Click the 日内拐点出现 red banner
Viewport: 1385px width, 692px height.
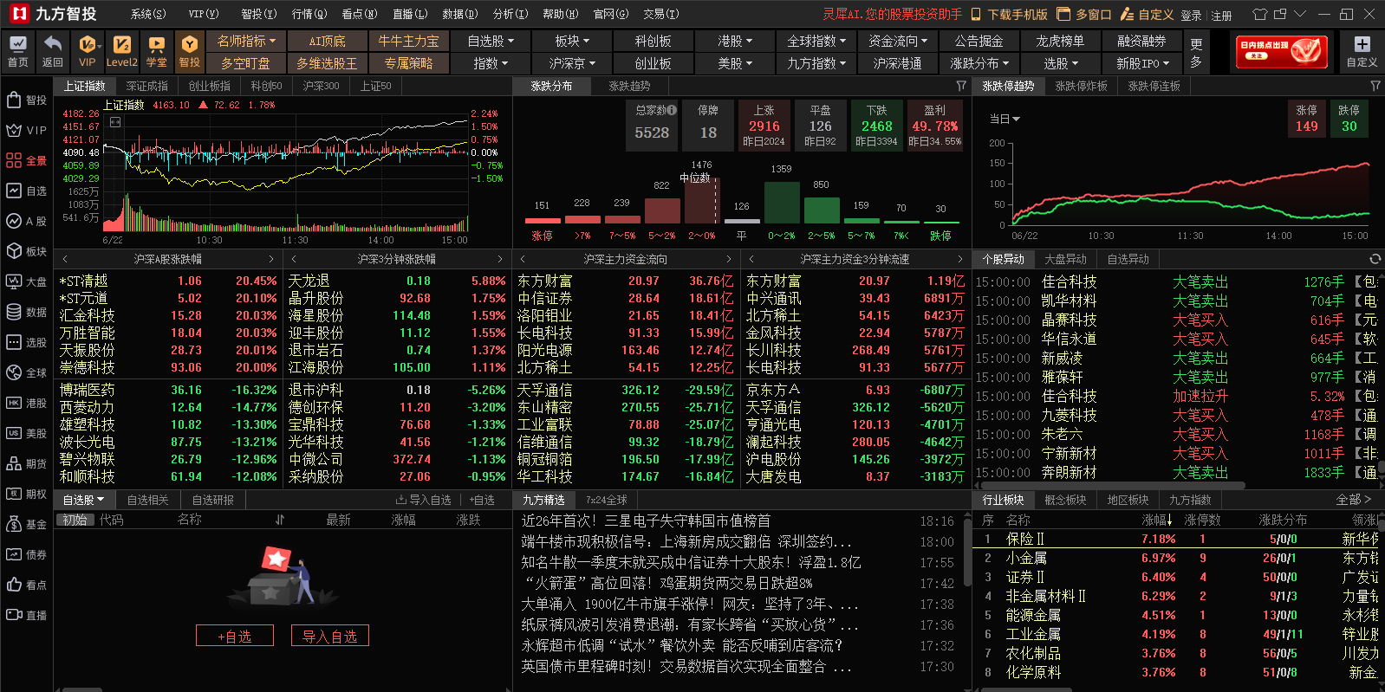tap(1282, 52)
